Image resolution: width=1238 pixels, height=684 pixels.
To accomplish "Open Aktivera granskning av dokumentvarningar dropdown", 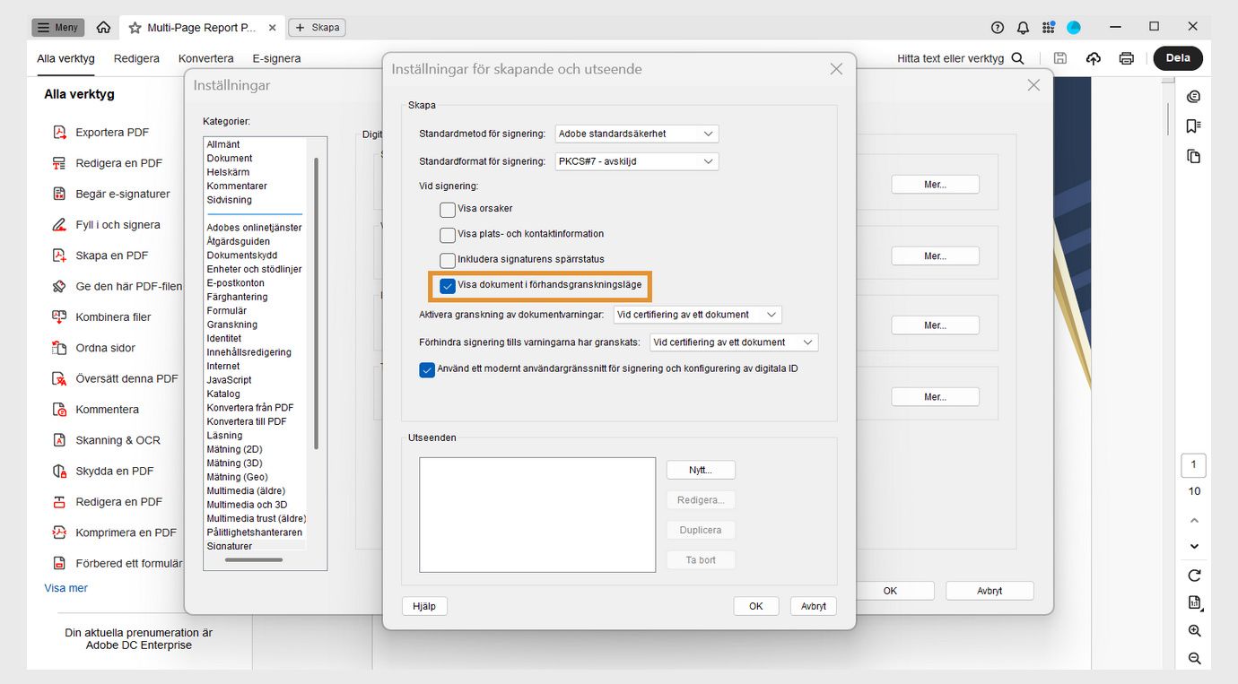I will click(698, 315).
